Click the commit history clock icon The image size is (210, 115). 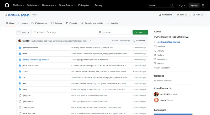[134, 41]
